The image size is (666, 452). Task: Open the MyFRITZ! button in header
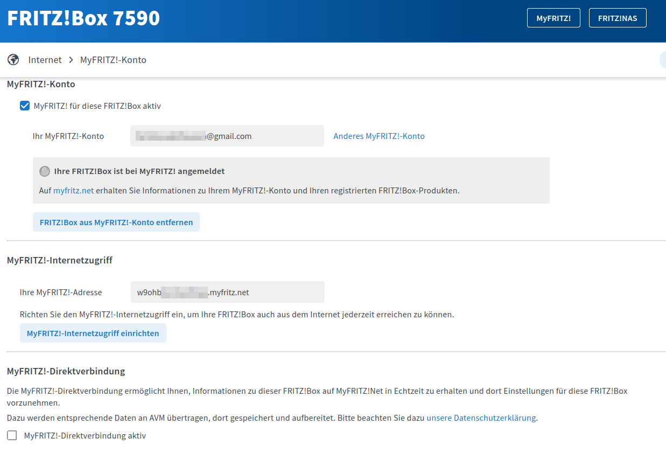553,18
